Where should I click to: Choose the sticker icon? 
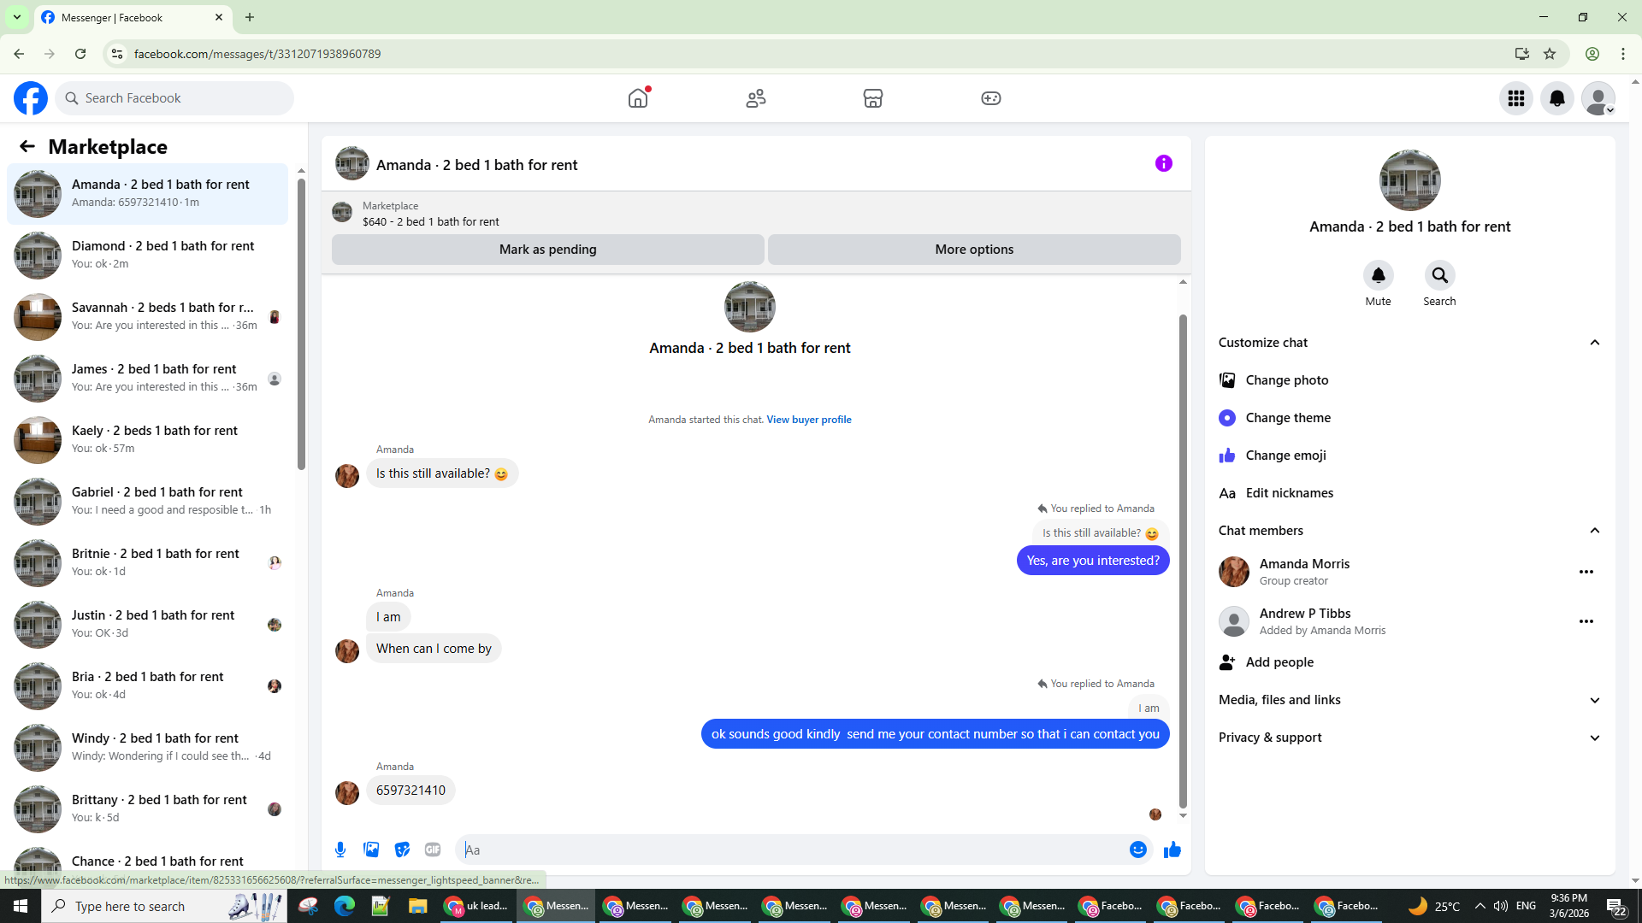(x=402, y=850)
